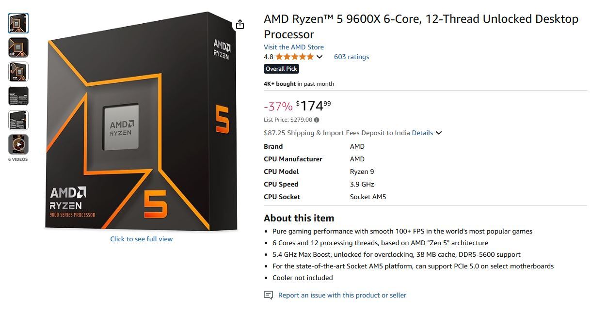This screenshot has width=591, height=313.
Task: Open the 603 ratings link
Action: pyautogui.click(x=351, y=57)
